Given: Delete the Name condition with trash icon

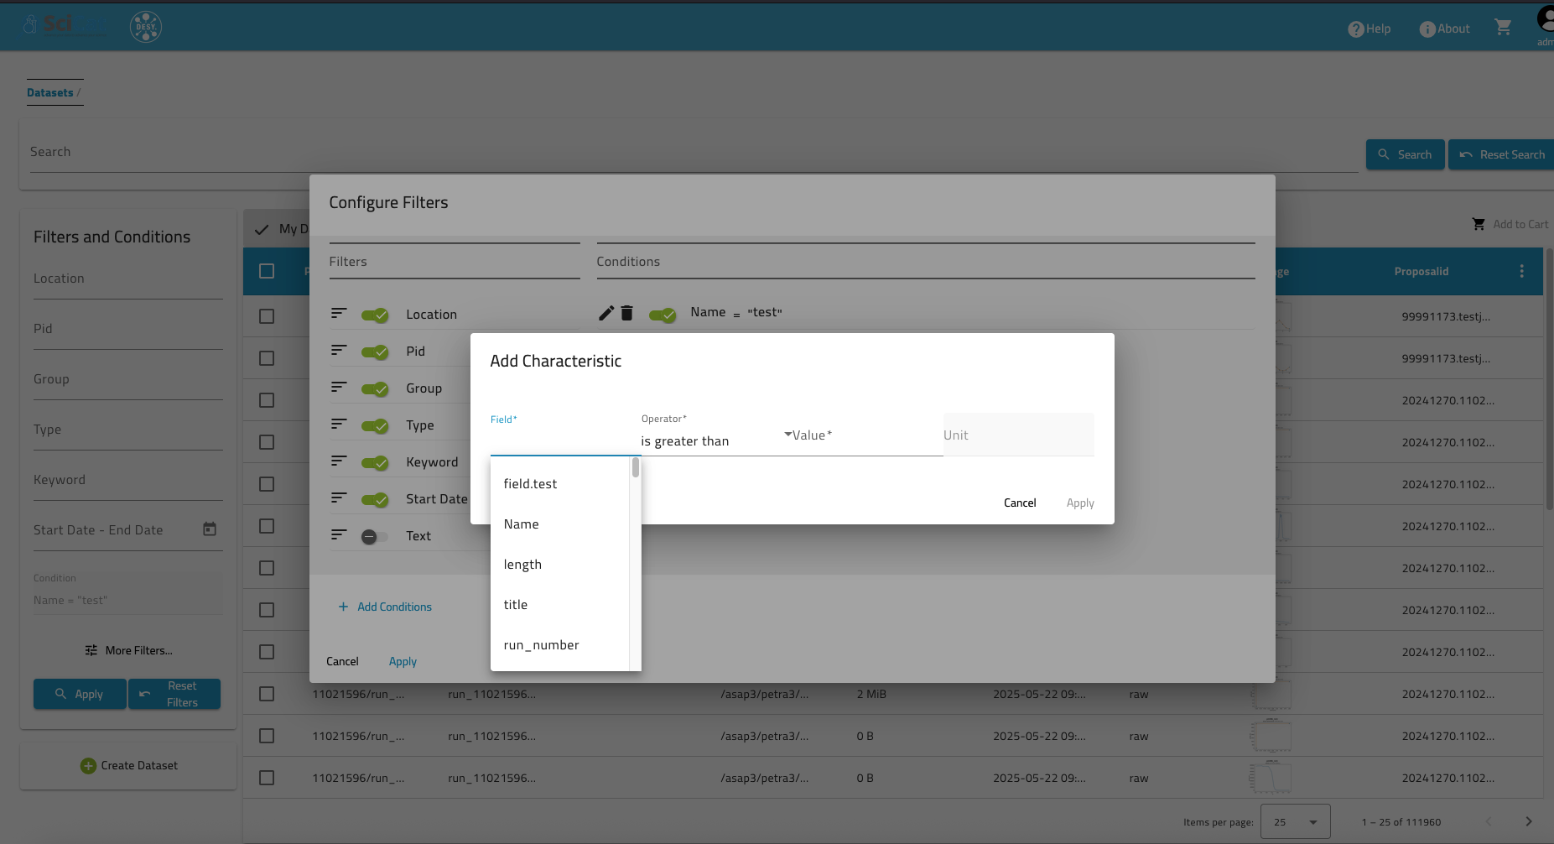Looking at the screenshot, I should click(626, 313).
